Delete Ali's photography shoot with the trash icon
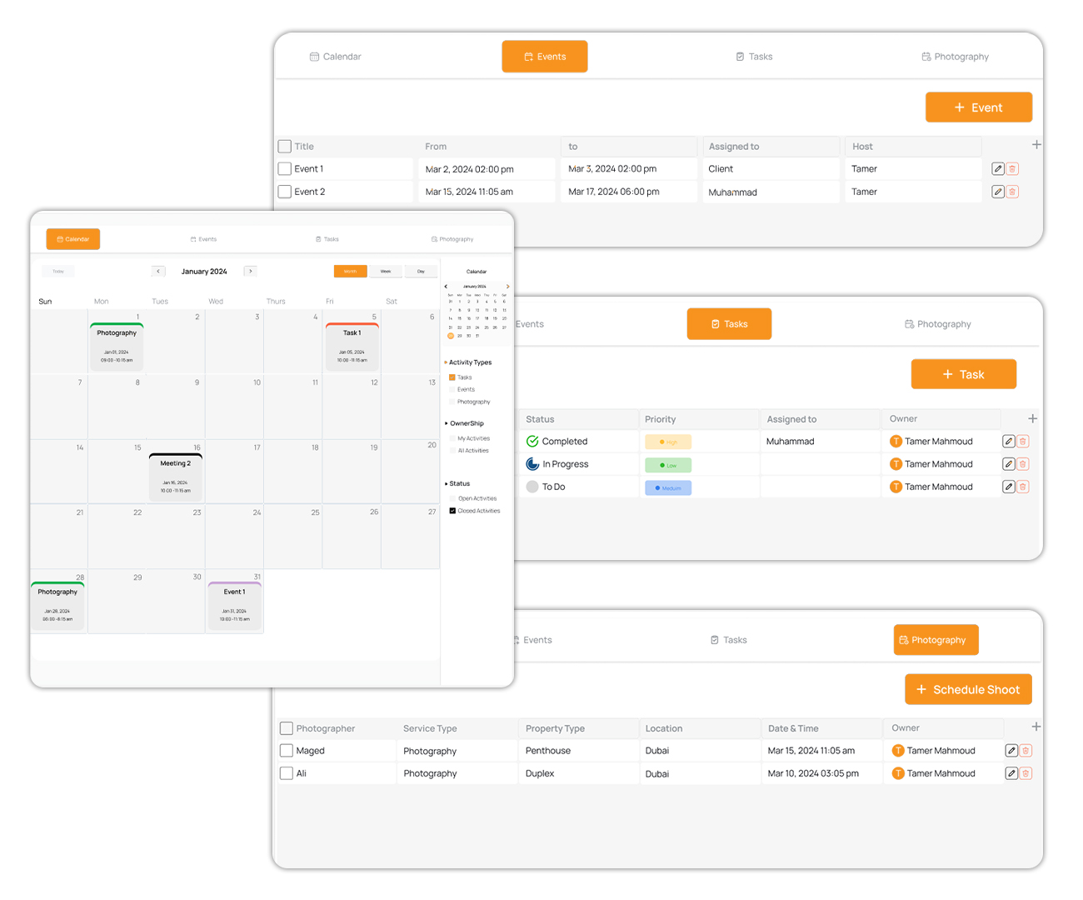 (x=1026, y=773)
